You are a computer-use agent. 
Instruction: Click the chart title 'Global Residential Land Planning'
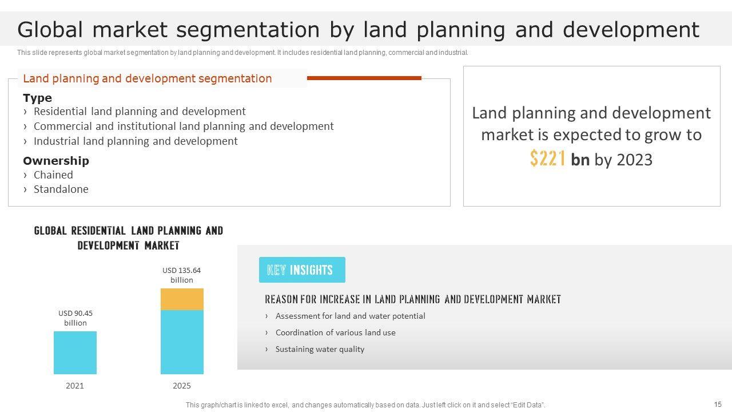pos(129,238)
